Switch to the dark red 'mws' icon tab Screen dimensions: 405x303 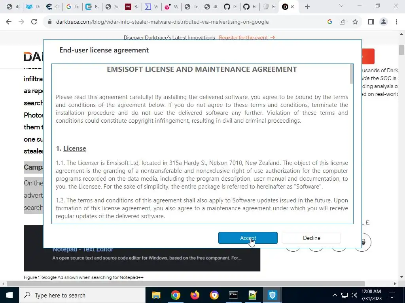[132, 7]
